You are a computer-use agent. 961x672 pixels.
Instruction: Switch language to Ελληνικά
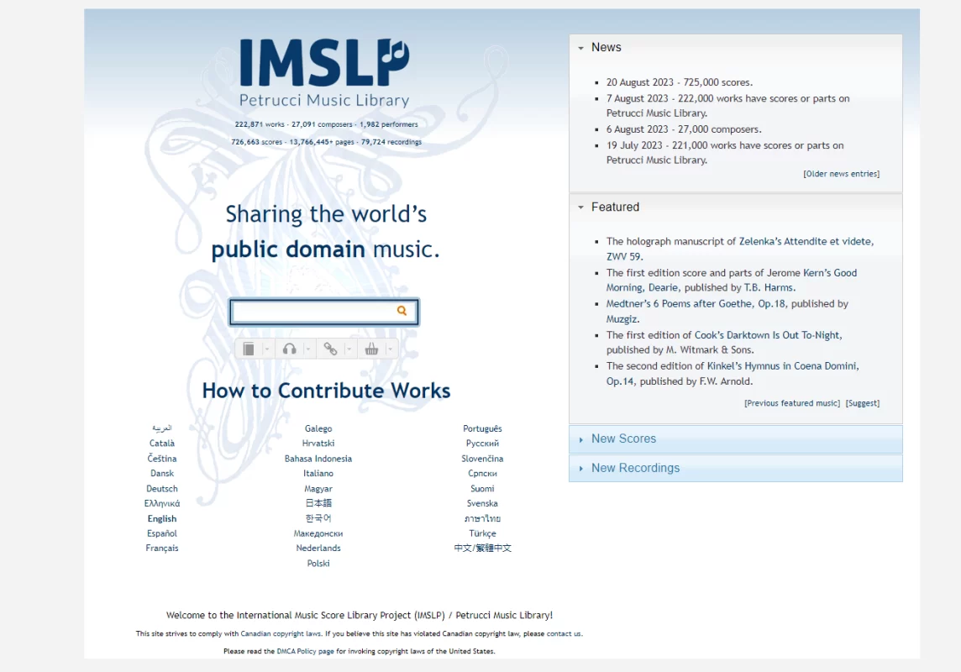[162, 503]
